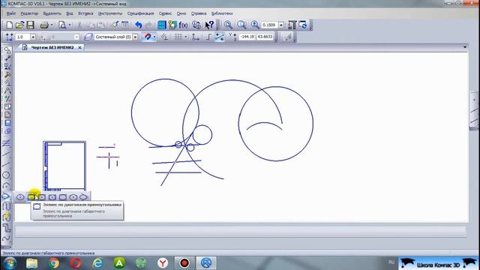Image resolution: width=480 pixels, height=270 pixels.
Task: Expand the snapping magnet dropdown arrow
Action: (154, 37)
